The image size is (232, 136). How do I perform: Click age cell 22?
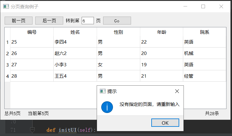pos(161,42)
